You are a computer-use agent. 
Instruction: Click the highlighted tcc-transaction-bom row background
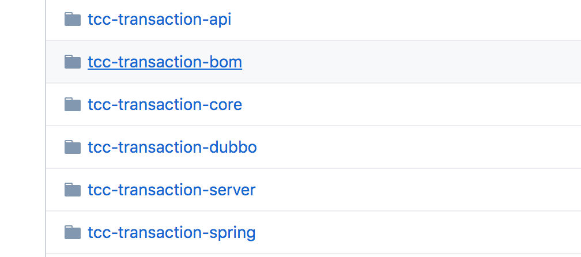[403, 62]
